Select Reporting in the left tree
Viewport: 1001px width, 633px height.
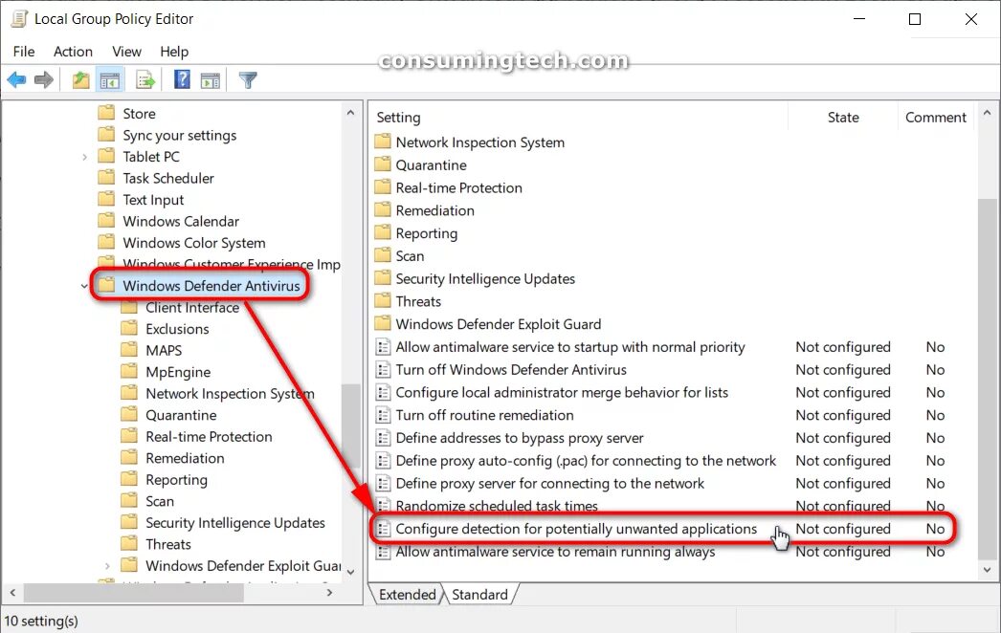(176, 480)
